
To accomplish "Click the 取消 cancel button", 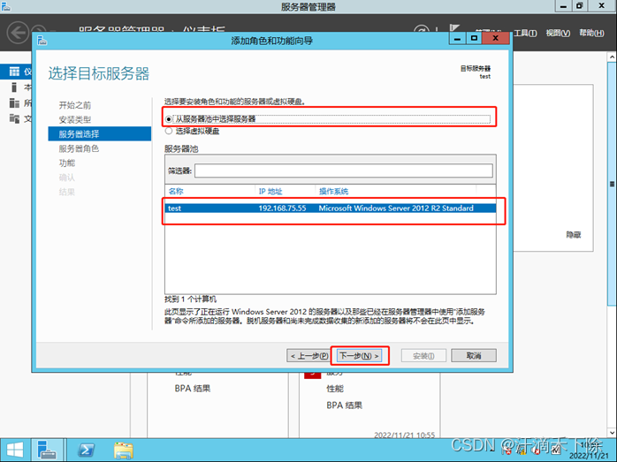I will (x=474, y=355).
